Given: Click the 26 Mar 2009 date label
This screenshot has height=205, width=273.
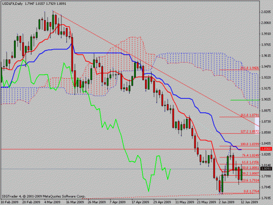Looking at the screenshot, I should [x=97, y=202].
